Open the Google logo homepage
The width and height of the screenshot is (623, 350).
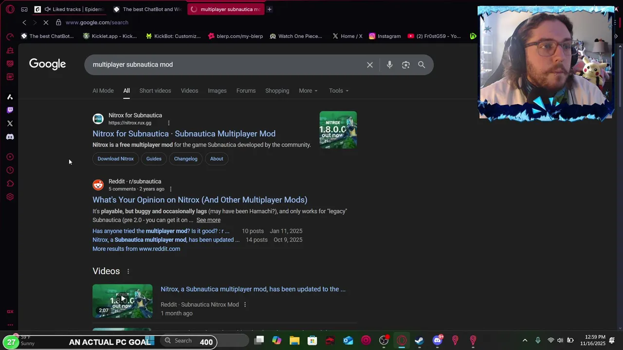tap(47, 64)
